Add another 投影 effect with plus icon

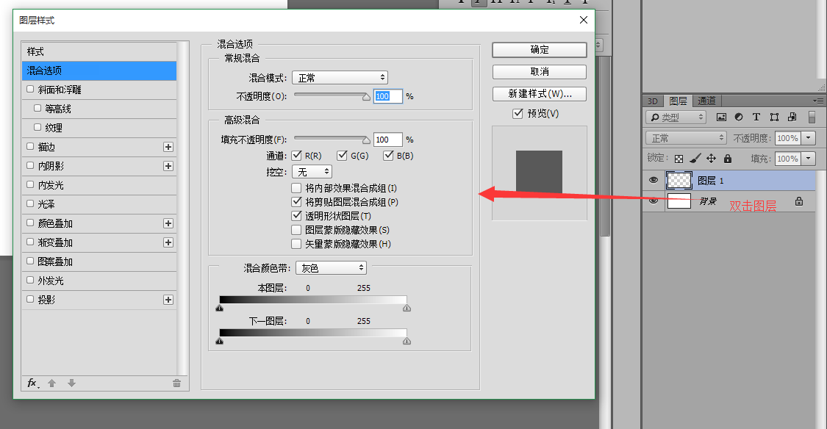[x=168, y=300]
